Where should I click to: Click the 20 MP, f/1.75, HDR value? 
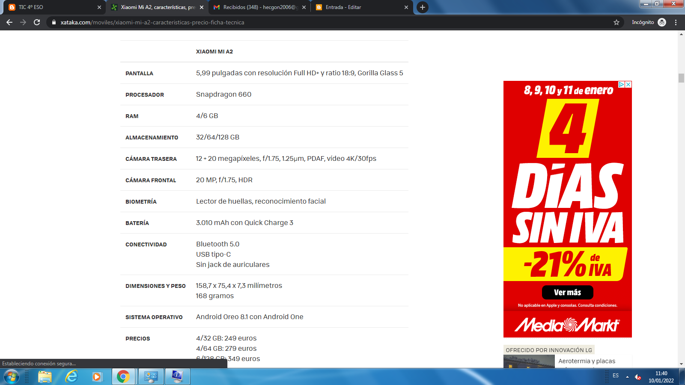tap(224, 180)
